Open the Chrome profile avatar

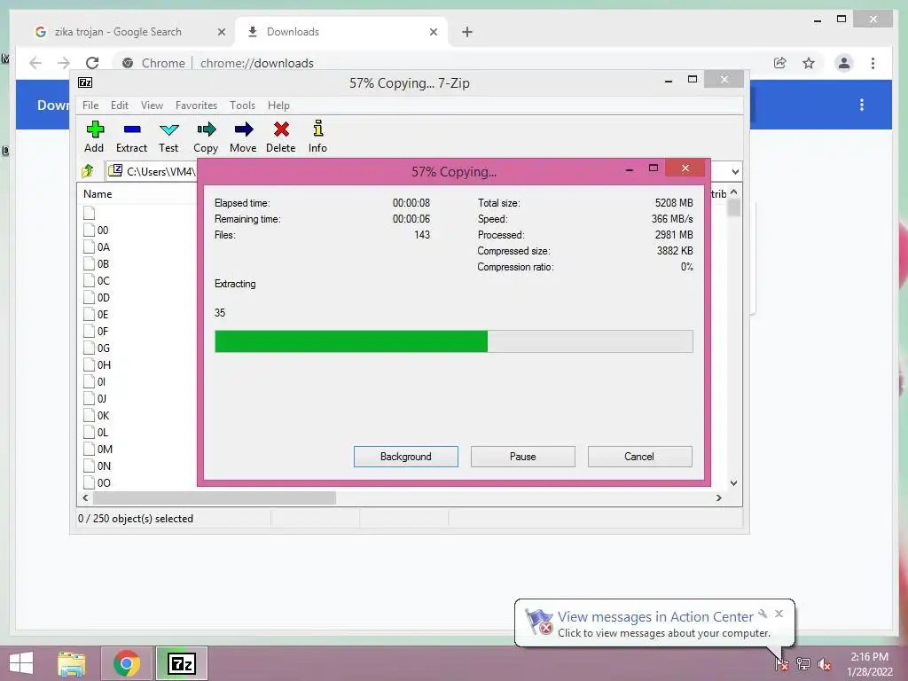pyautogui.click(x=844, y=63)
